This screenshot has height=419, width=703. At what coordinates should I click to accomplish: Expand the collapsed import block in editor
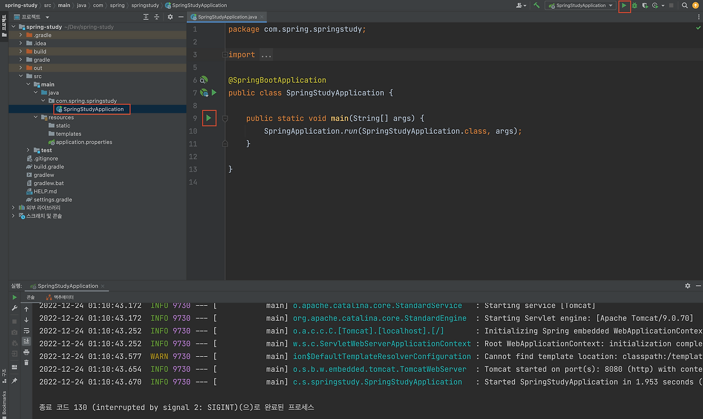(x=225, y=55)
